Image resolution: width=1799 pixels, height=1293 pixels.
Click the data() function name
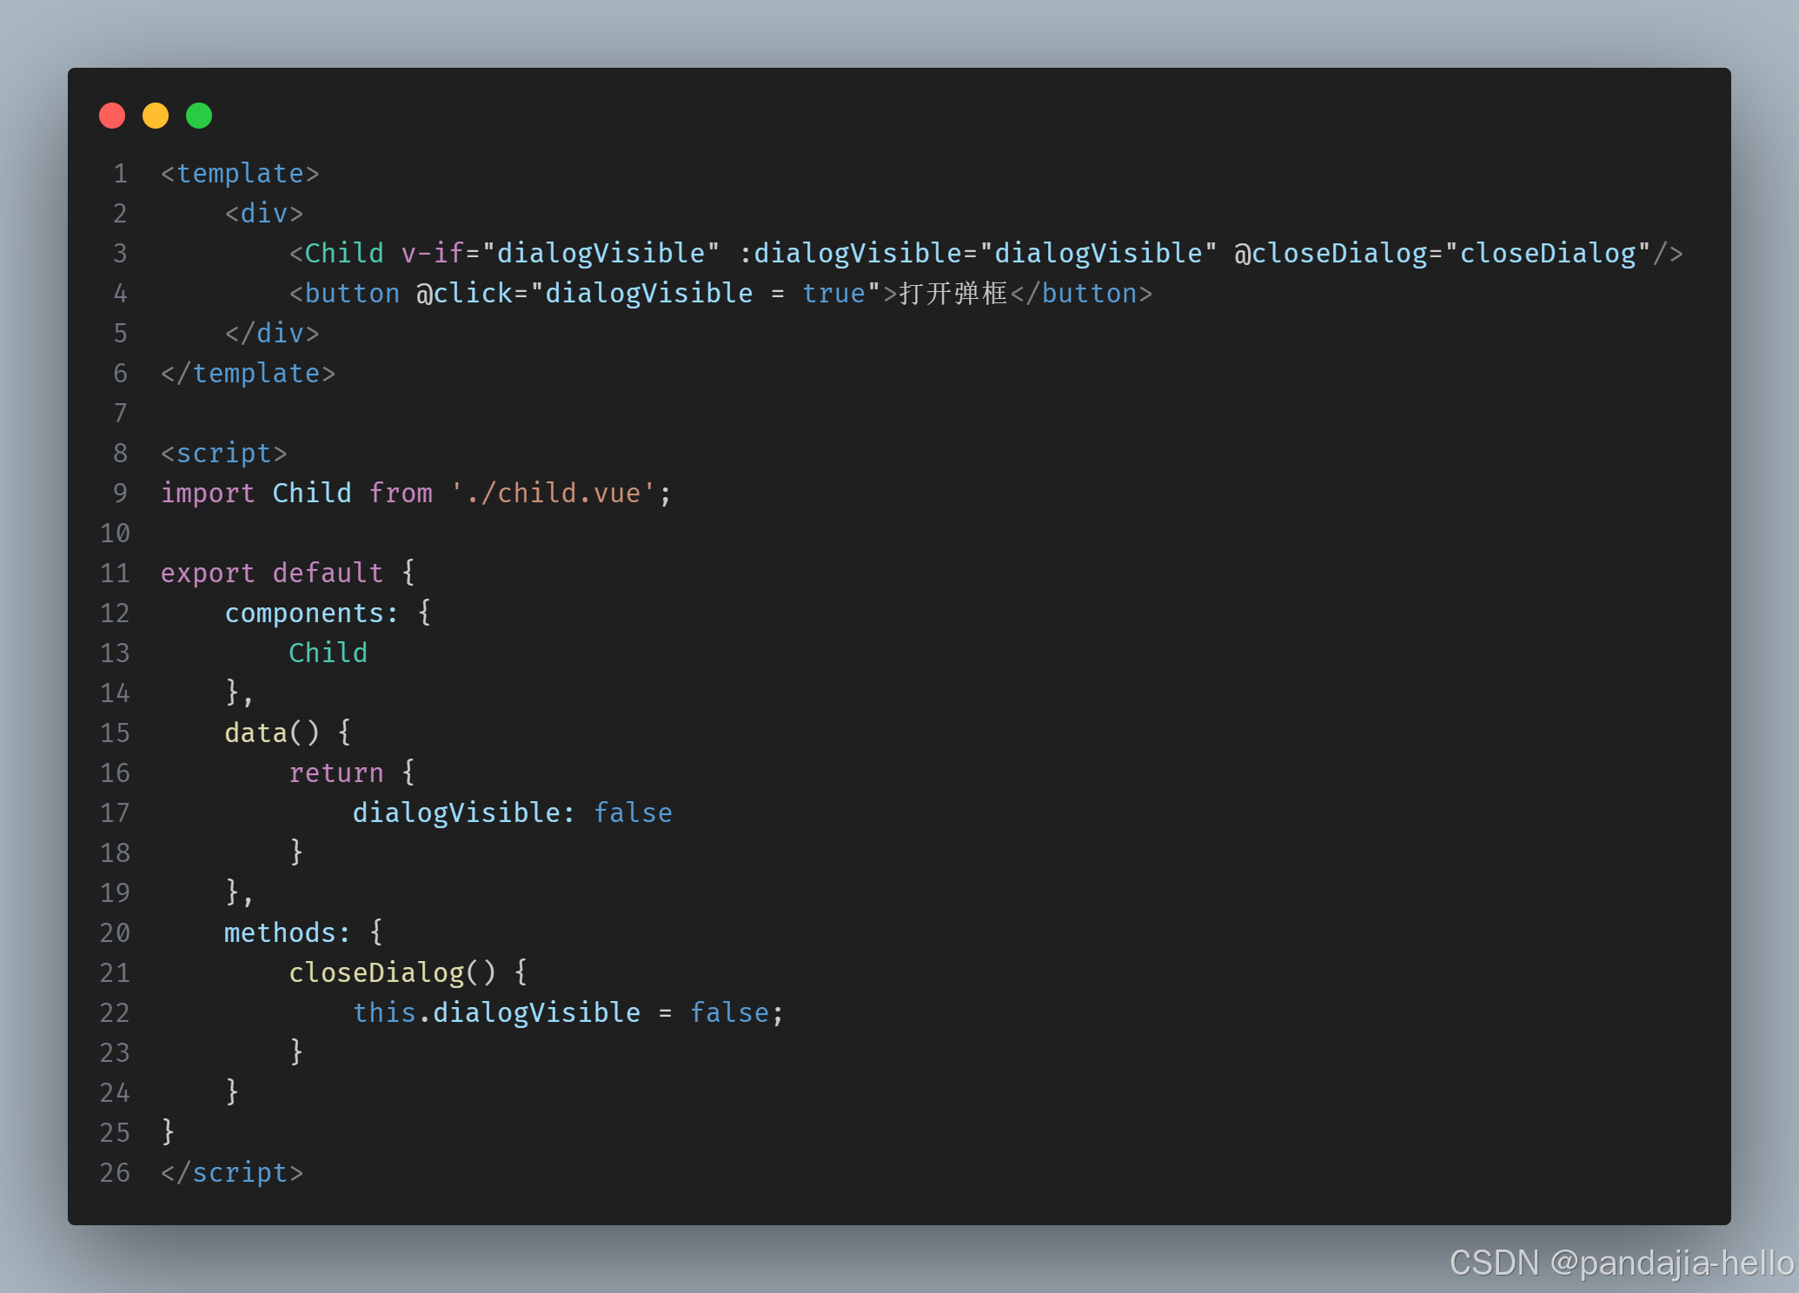coord(256,733)
